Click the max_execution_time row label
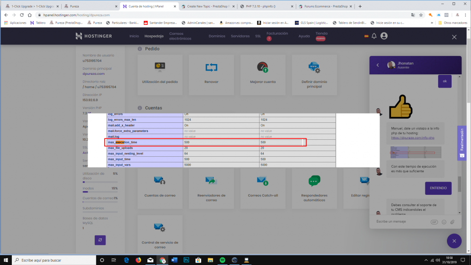Image resolution: width=471 pixels, height=265 pixels. 122,142
